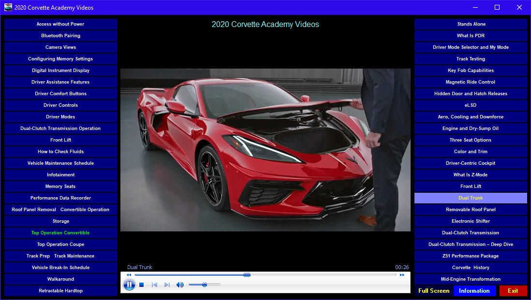
Task: Play the Storage video
Action: [x=60, y=221]
